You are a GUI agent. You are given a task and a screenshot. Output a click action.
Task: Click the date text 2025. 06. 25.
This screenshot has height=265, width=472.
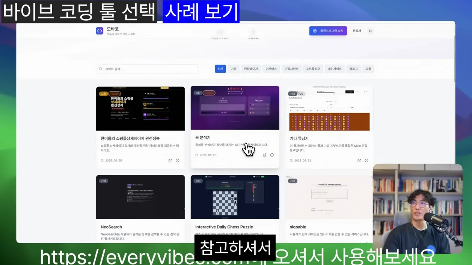tap(113, 161)
